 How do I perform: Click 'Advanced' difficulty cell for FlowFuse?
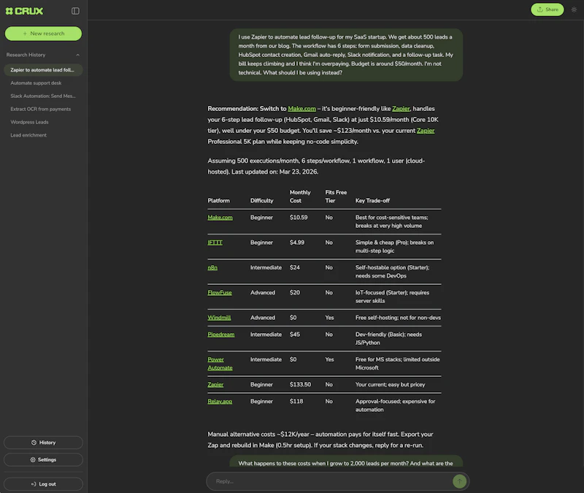263,293
